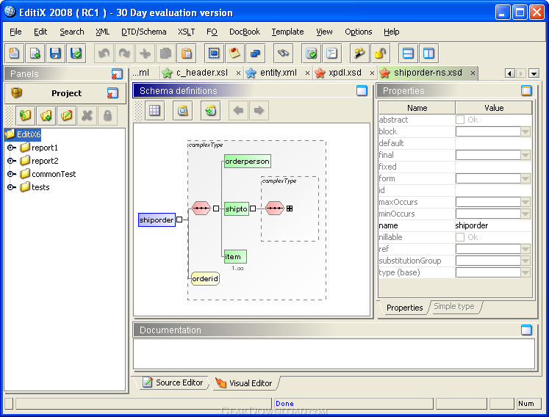
Task: Click the lock icon in Project toolbar
Action: (x=107, y=115)
